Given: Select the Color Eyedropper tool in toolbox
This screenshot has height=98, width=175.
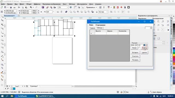Looking at the screenshot, I should pos(2,73).
